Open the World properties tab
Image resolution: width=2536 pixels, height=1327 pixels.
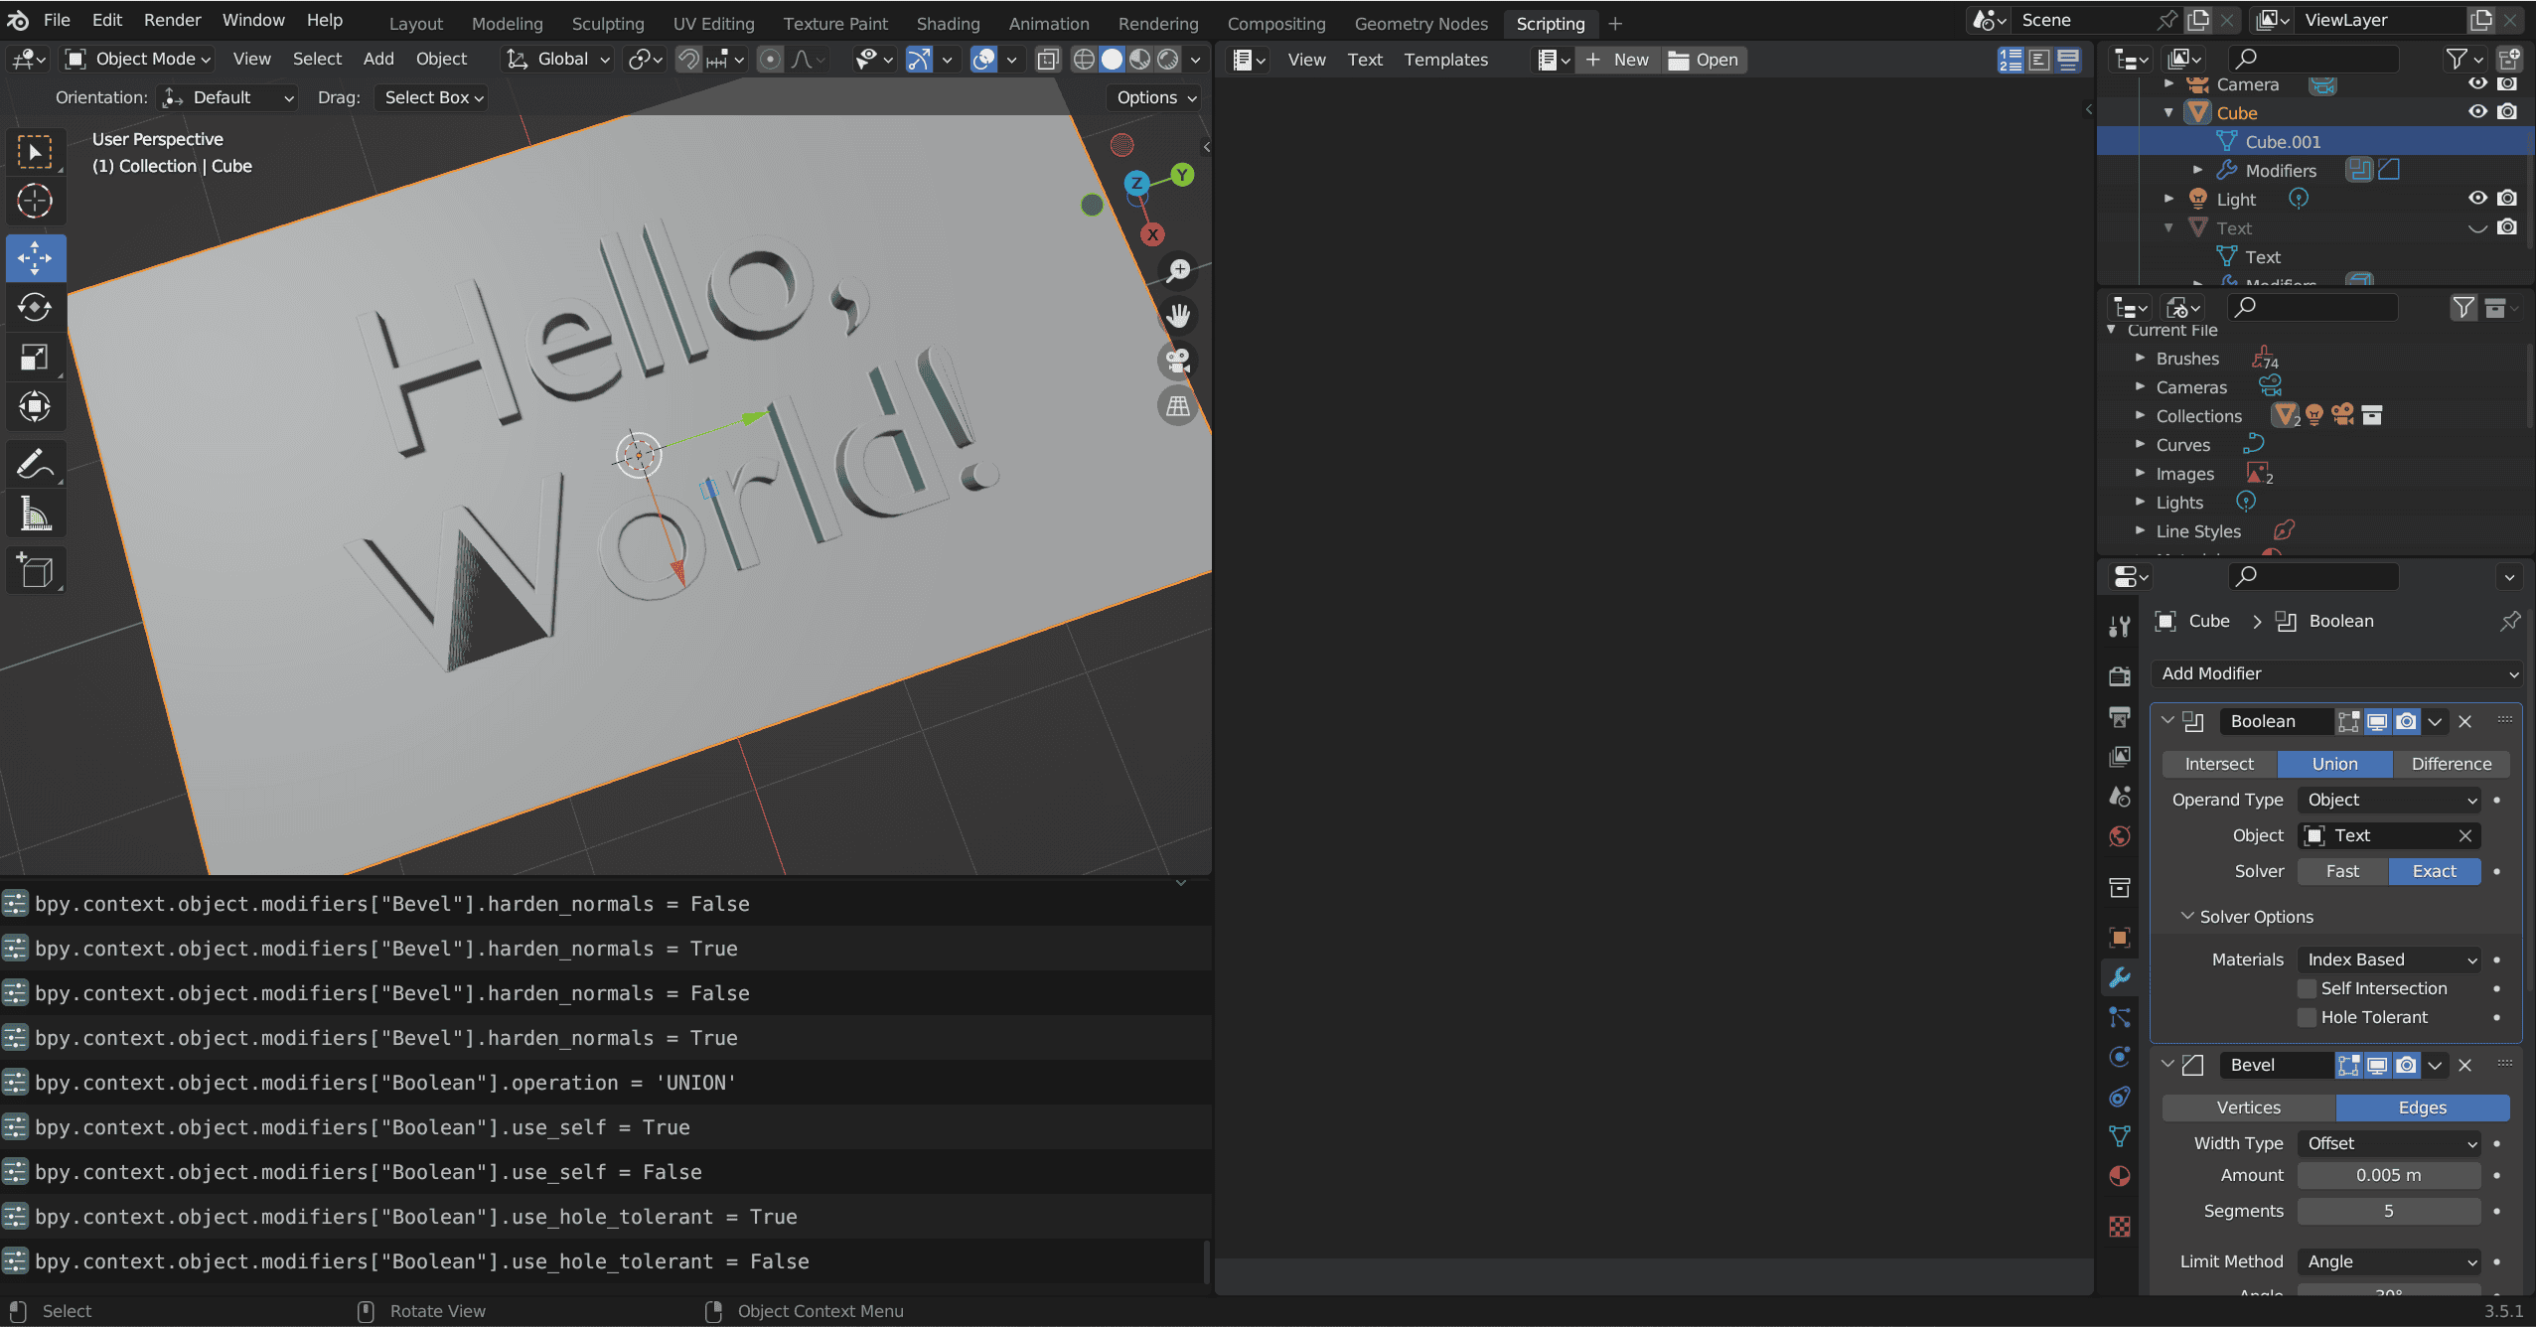click(2120, 836)
